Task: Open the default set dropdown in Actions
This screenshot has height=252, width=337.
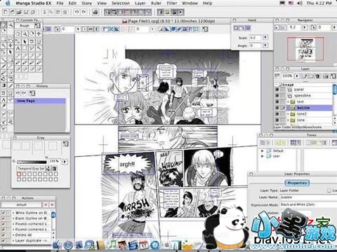Action: (22, 204)
